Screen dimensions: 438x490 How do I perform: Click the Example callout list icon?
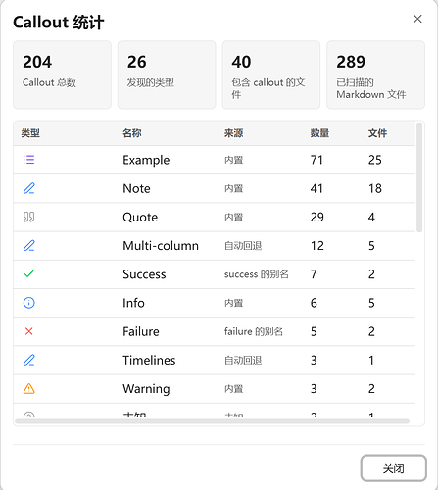(x=29, y=160)
